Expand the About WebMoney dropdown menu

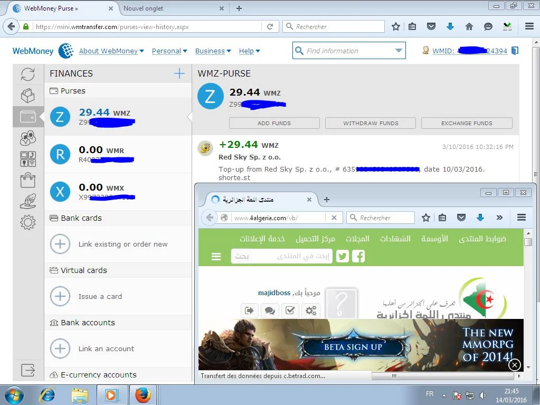[111, 51]
